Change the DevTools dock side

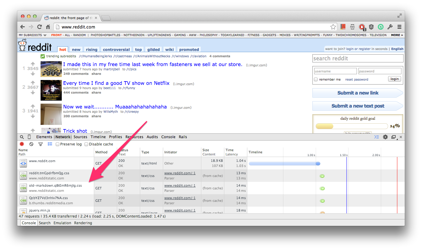[394, 137]
